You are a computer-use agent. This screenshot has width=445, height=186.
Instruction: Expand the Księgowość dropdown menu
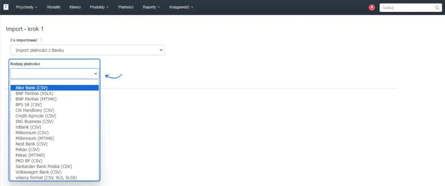point(181,7)
